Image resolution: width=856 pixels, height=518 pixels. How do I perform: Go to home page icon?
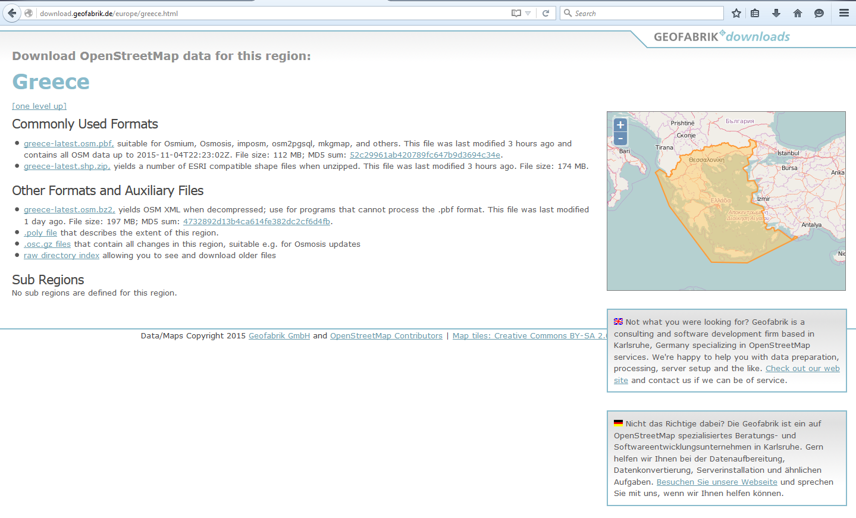pos(798,13)
